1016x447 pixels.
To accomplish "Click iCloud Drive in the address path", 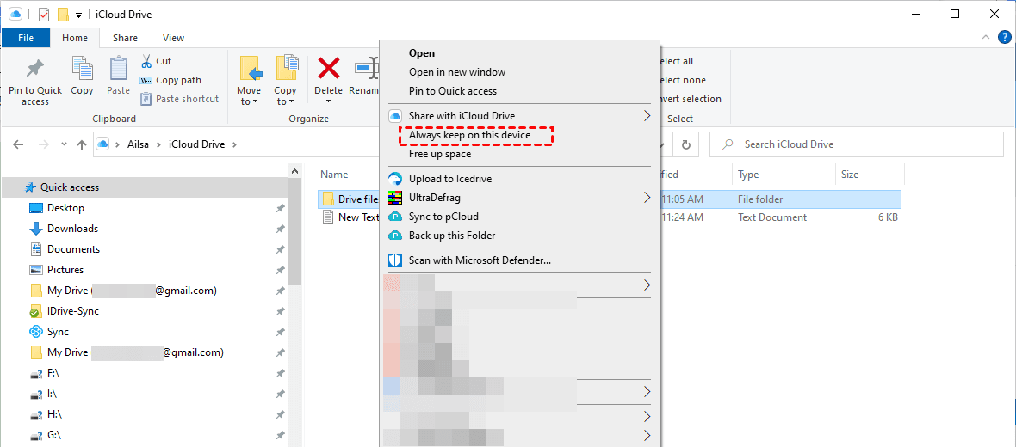I will 197,145.
